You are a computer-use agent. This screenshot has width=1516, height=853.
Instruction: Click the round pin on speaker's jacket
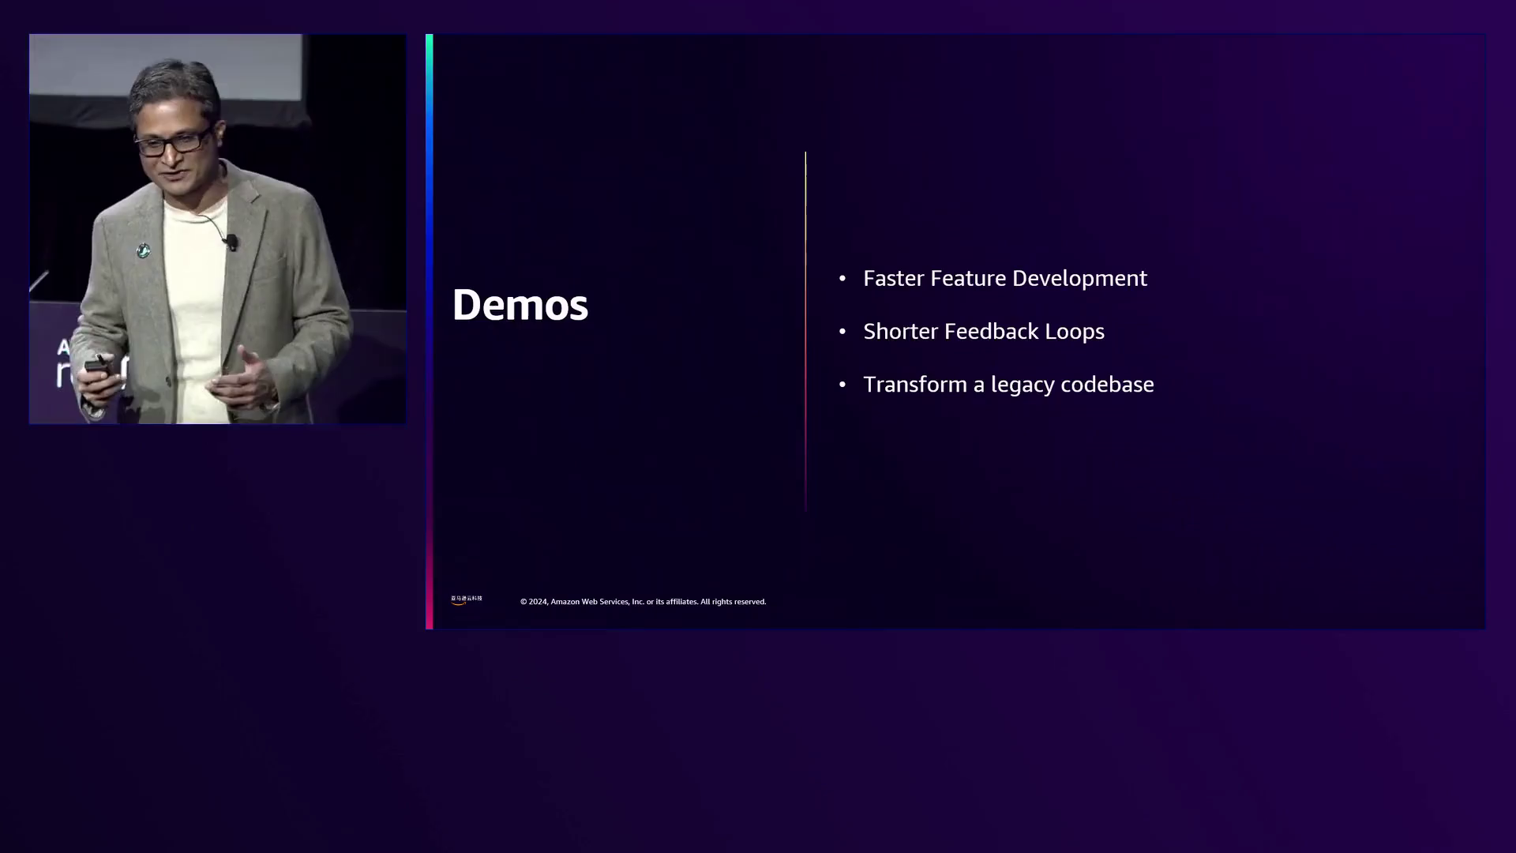[x=143, y=251]
